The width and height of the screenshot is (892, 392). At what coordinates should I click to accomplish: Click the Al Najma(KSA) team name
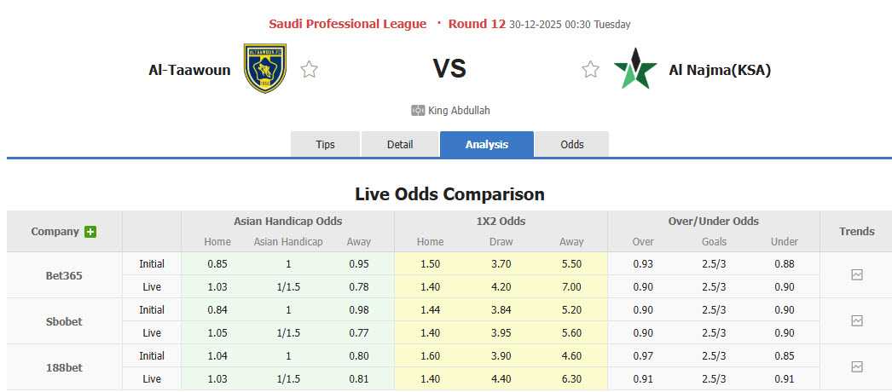tap(720, 70)
